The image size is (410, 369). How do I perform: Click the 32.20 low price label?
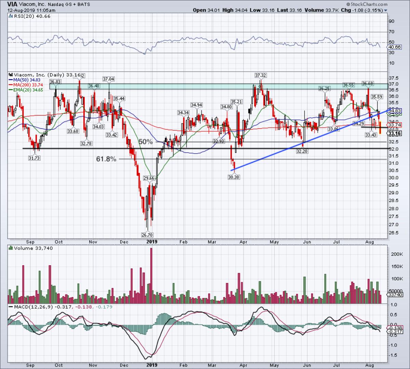[302, 151]
